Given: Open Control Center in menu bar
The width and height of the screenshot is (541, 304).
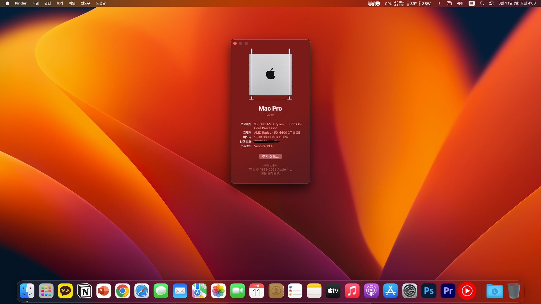Looking at the screenshot, I should (491, 3).
